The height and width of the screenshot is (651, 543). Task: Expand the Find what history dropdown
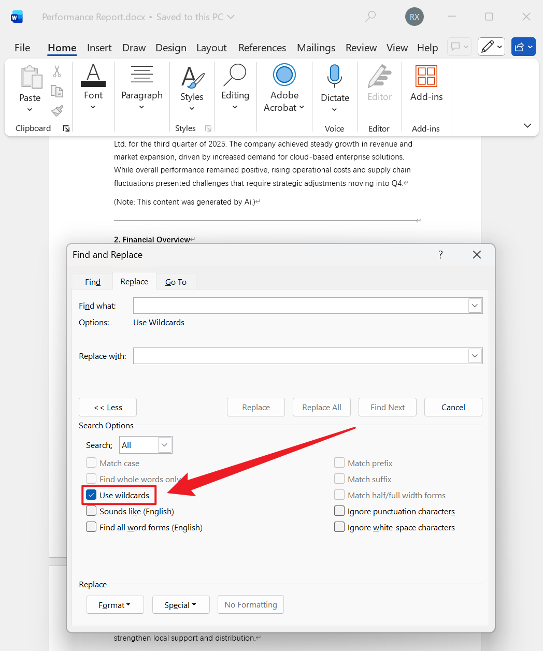coord(475,306)
